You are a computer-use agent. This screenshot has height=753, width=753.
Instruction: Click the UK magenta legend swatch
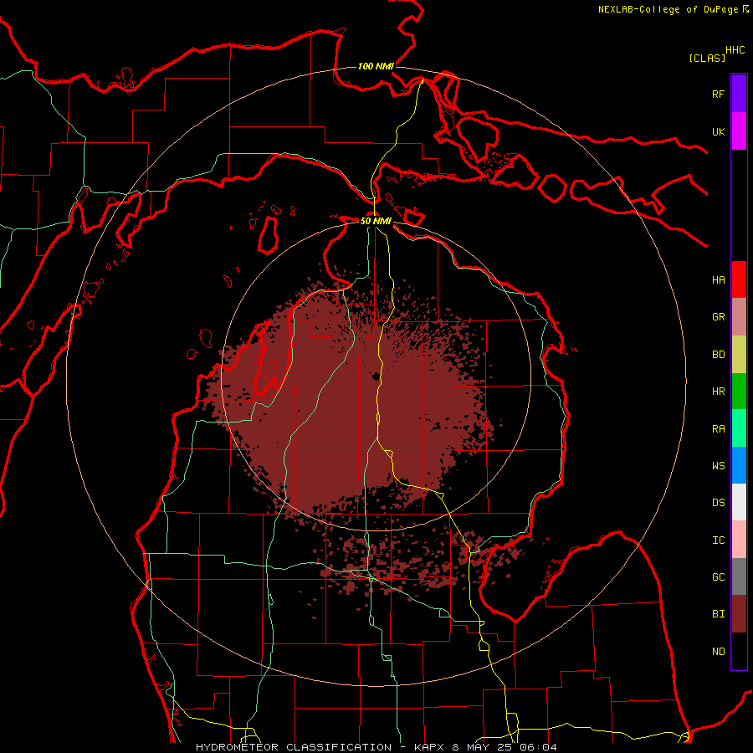point(739,131)
